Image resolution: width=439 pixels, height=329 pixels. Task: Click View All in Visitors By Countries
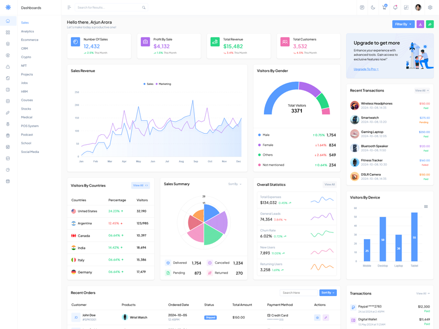point(140,185)
